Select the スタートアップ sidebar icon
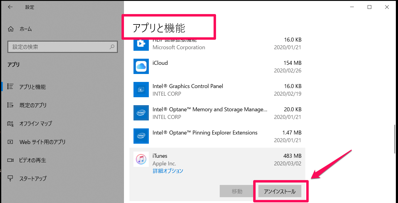 click(11, 178)
